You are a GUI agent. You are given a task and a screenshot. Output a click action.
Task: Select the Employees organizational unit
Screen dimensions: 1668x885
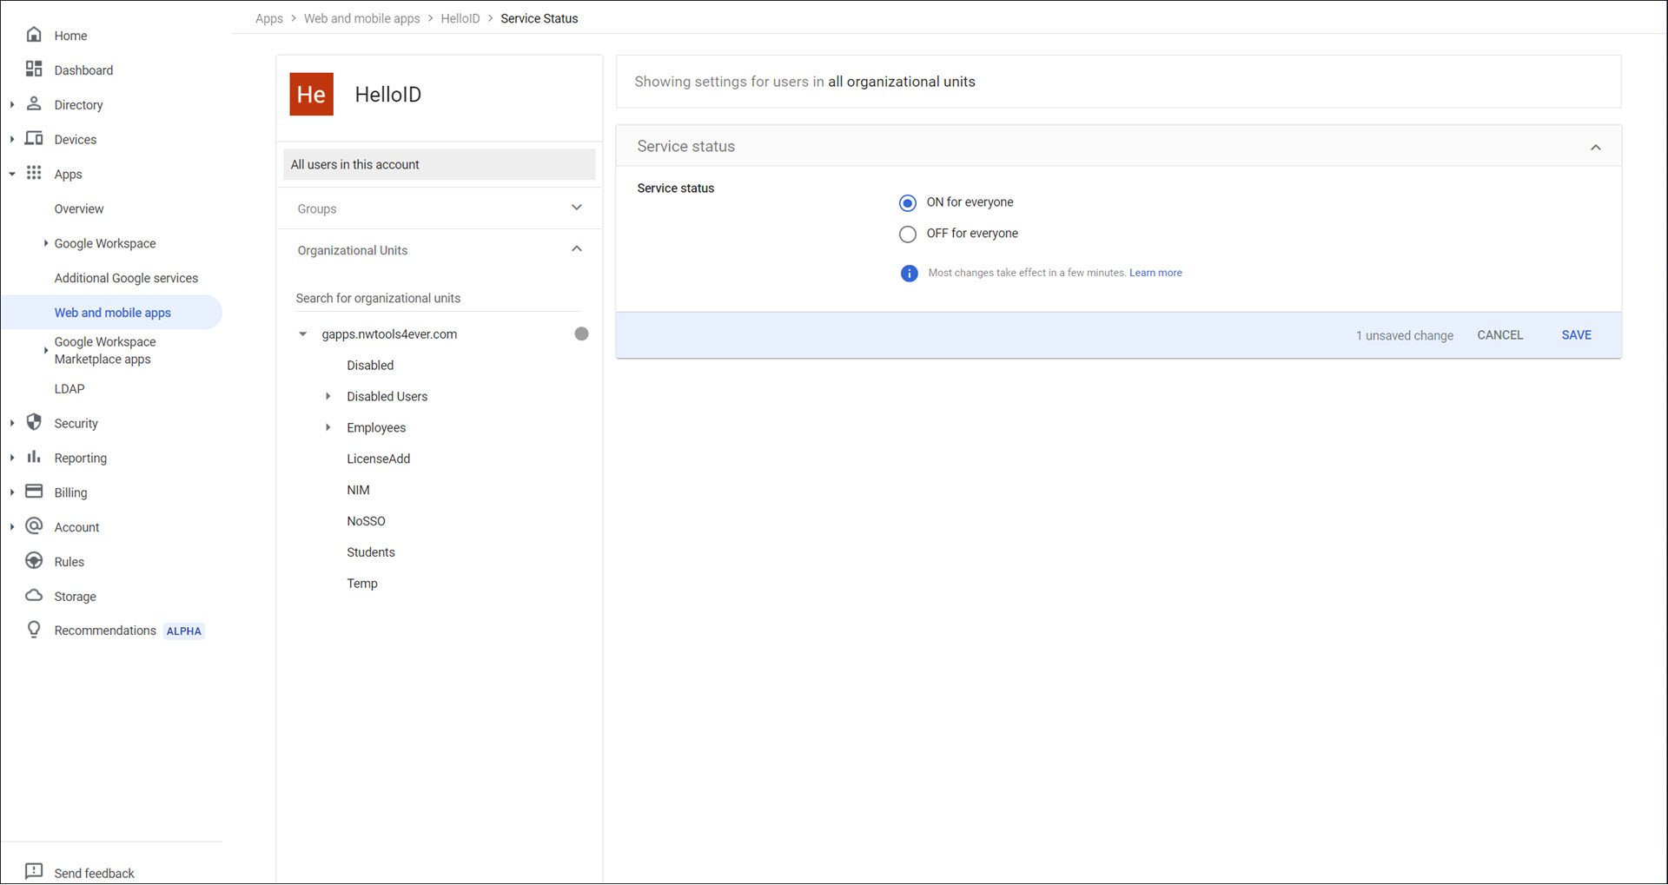click(376, 428)
